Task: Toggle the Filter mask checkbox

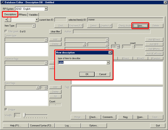Action: pyautogui.click(x=6, y=31)
